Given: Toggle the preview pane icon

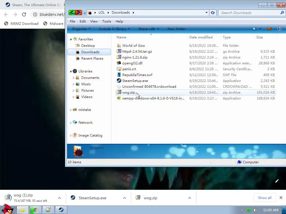Looking at the screenshot, I should click(x=270, y=29).
